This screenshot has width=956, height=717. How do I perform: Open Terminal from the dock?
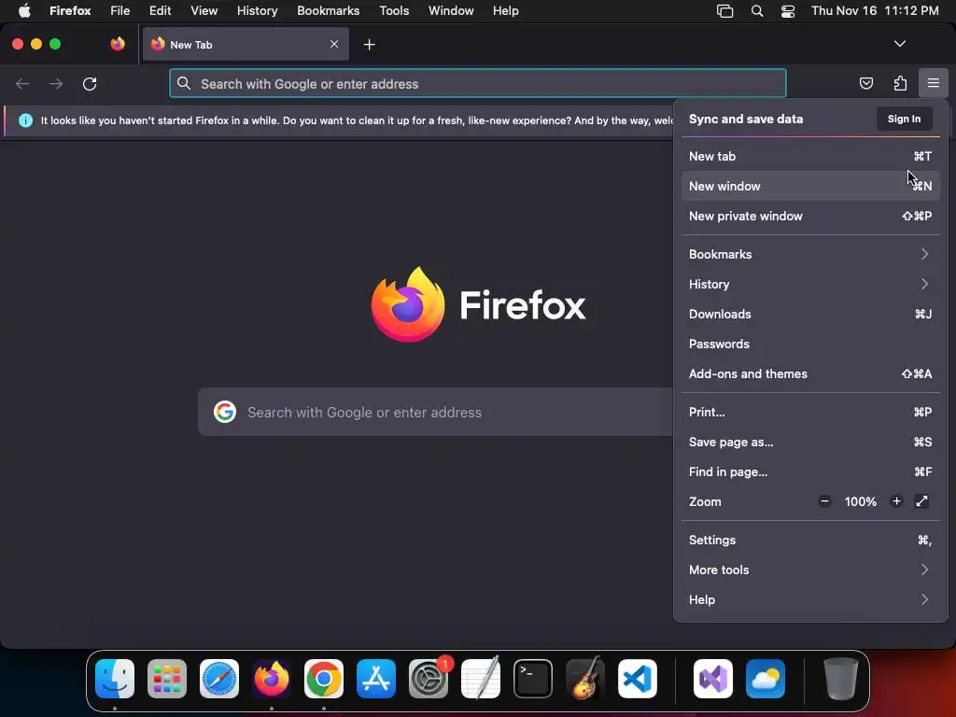tap(533, 679)
